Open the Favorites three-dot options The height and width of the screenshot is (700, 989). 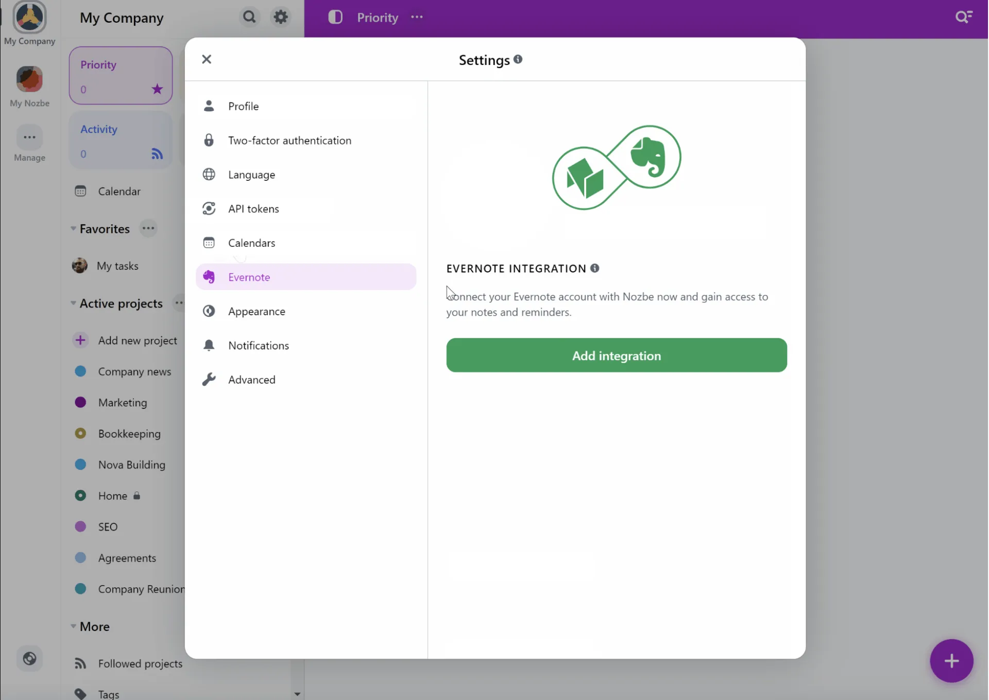point(148,228)
